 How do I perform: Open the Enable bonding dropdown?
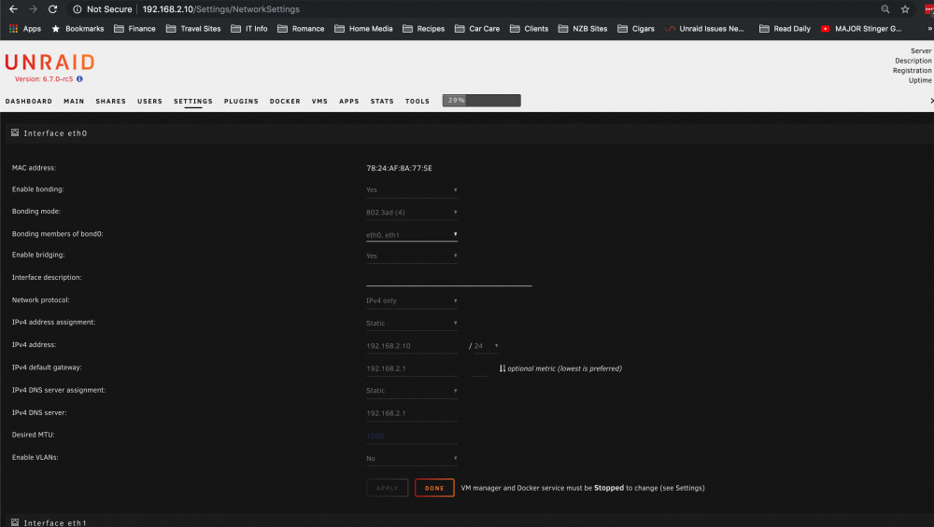(x=412, y=189)
